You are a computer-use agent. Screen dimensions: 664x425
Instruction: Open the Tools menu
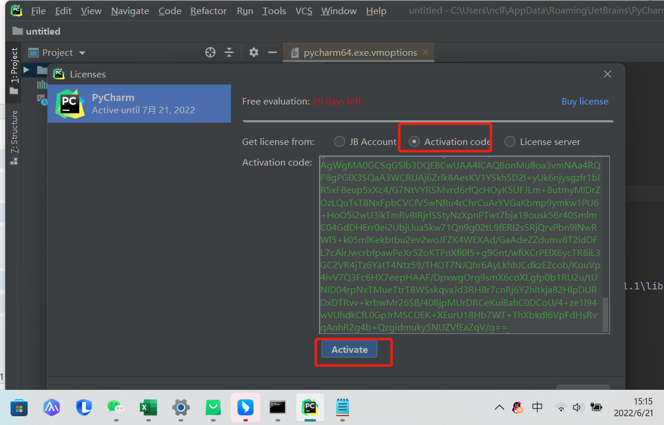pyautogui.click(x=274, y=11)
